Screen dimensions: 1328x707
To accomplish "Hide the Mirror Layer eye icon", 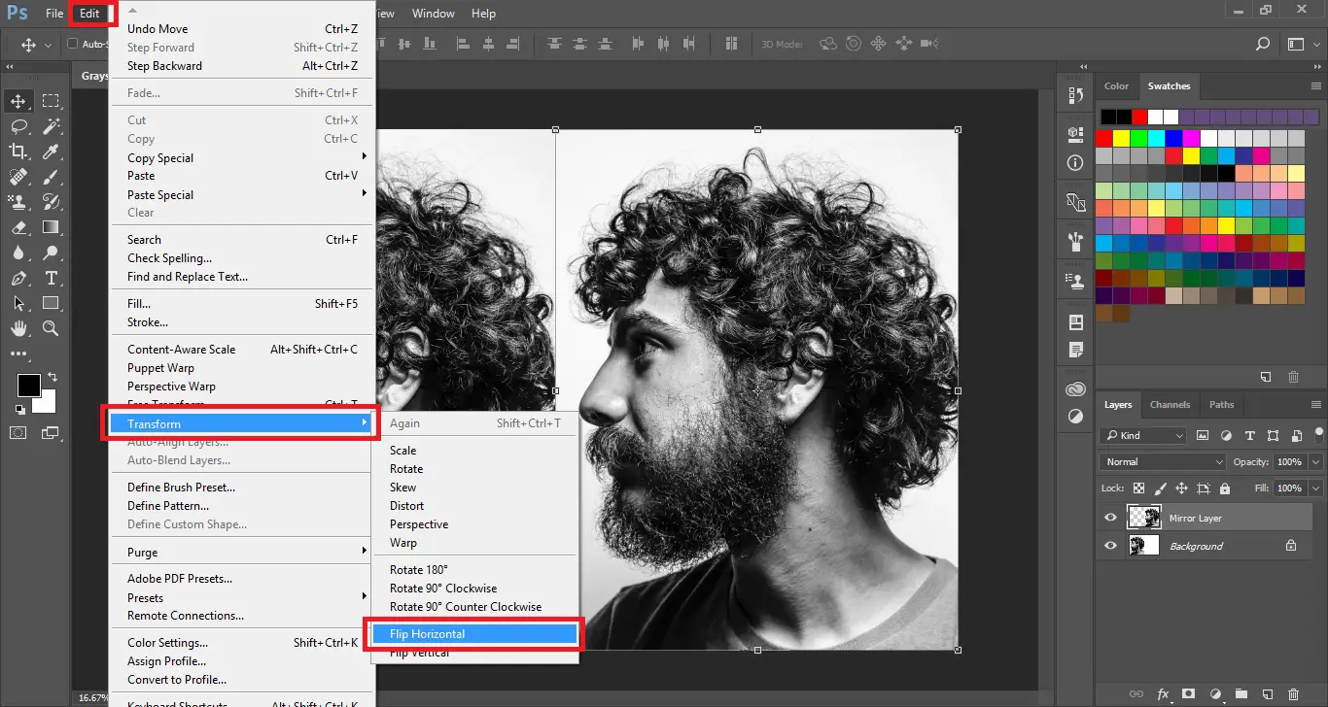I will pyautogui.click(x=1110, y=518).
